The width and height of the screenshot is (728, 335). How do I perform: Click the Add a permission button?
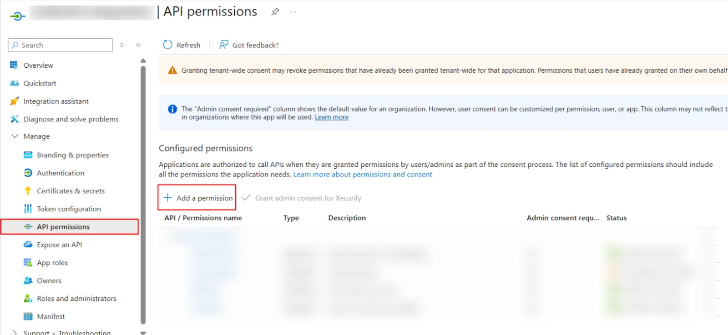click(x=197, y=198)
